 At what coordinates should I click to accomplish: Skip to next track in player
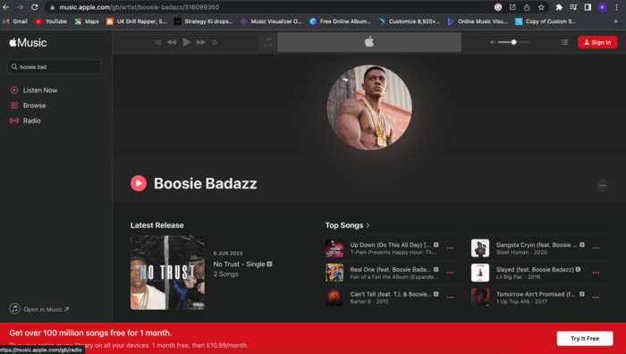click(201, 42)
